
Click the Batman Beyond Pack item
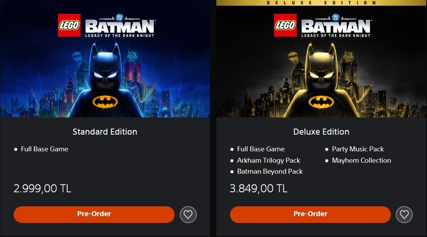[269, 171]
